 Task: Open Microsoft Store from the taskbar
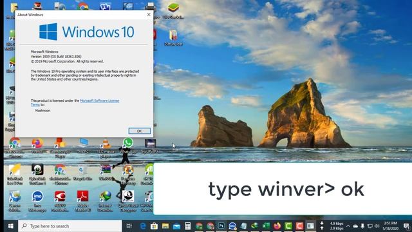tap(154, 226)
